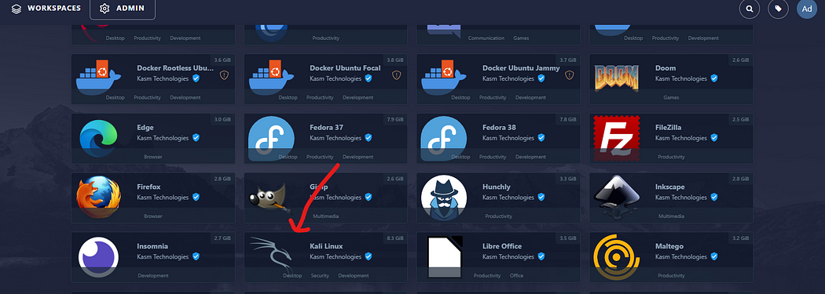Select the FileZilla logo
The height and width of the screenshot is (294, 825).
tap(617, 138)
